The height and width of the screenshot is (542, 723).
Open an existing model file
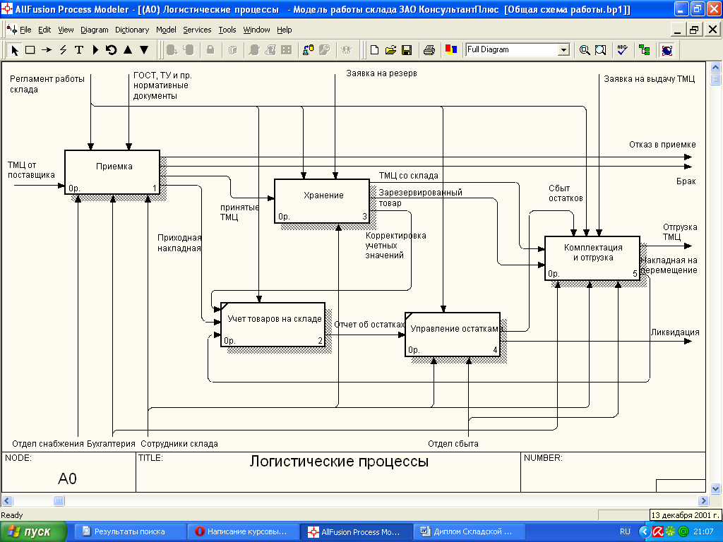tap(390, 50)
